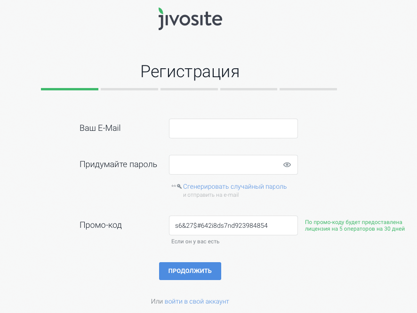Click the JivoSite logo

pos(190,19)
